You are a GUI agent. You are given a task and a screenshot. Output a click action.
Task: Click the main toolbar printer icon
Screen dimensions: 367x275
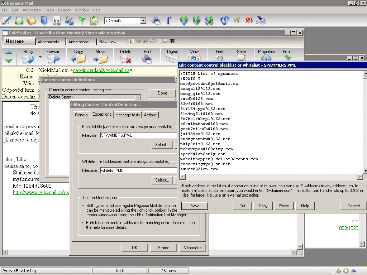[156, 20]
